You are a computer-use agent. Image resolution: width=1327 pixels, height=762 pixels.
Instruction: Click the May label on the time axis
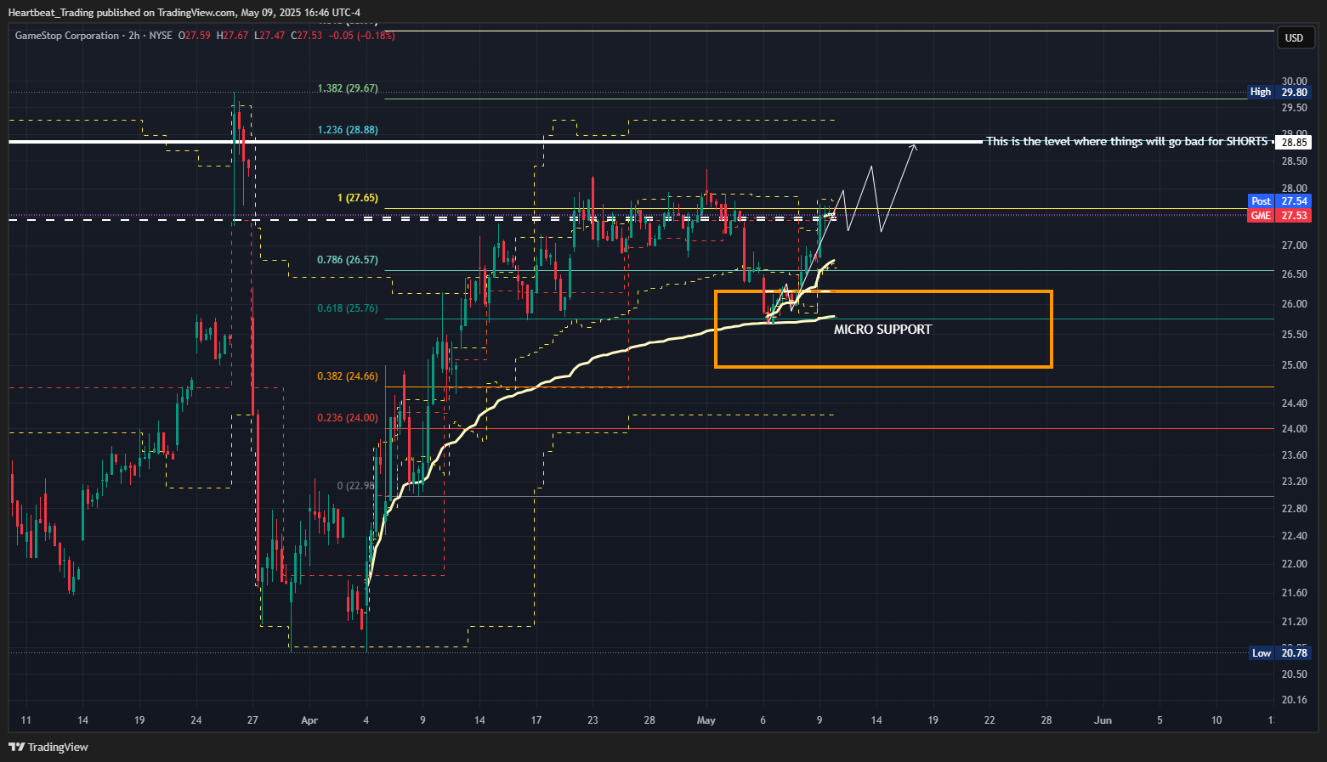pyautogui.click(x=706, y=720)
